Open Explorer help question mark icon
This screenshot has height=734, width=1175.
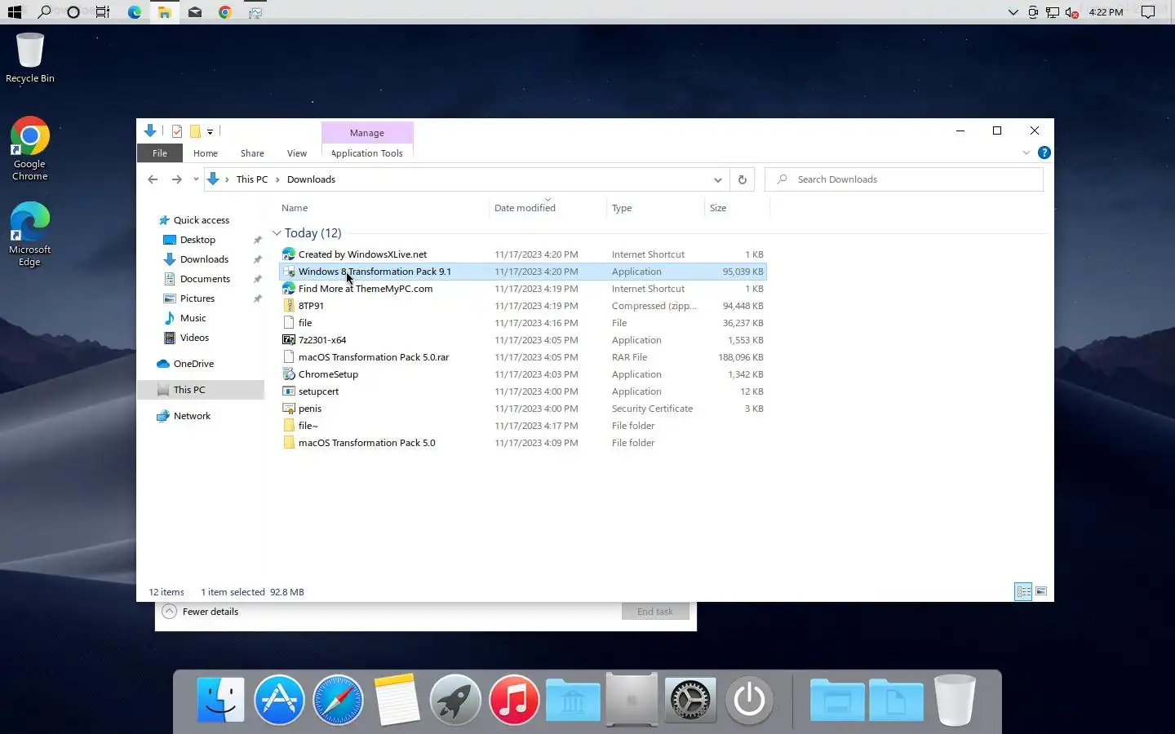tap(1044, 153)
